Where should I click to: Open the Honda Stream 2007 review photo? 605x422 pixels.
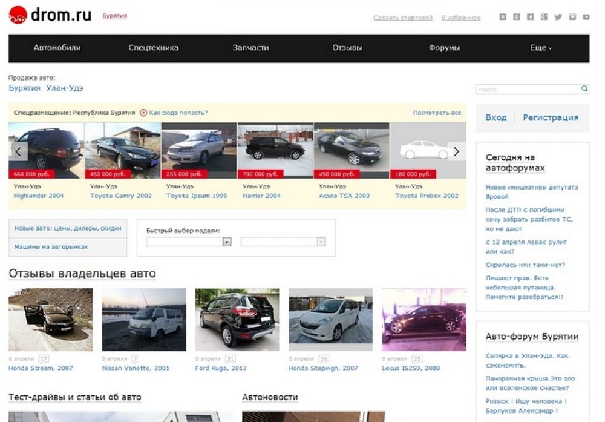51,320
